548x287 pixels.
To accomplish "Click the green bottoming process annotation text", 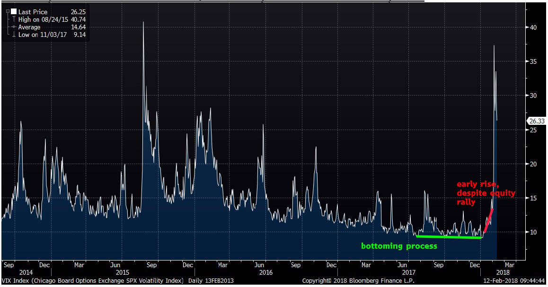I will pos(398,246).
